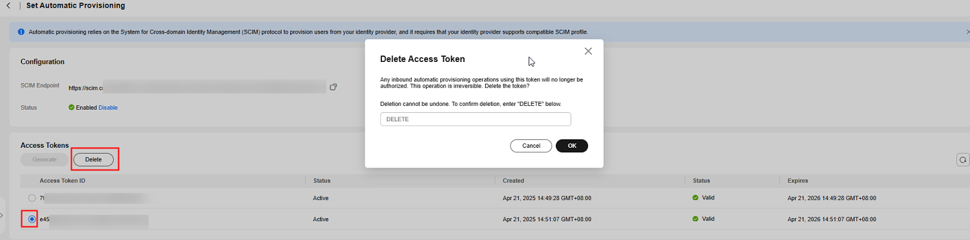Click the green Enabled status icon
The image size is (970, 240).
pos(71,108)
